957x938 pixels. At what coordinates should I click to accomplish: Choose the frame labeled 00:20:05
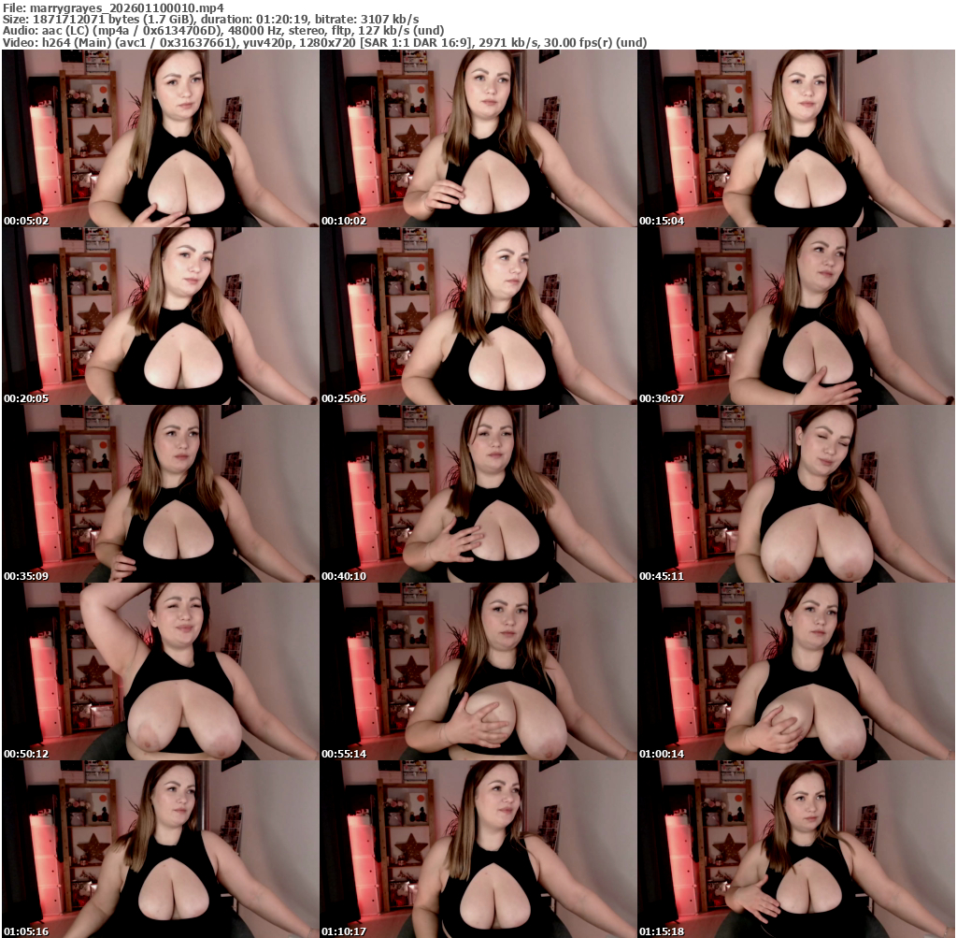pyautogui.click(x=159, y=315)
